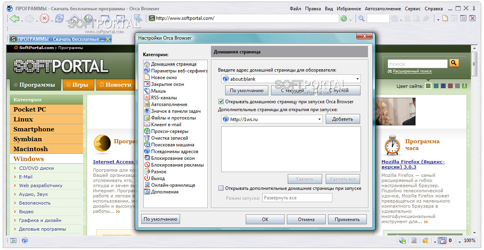Click the Добавить button

tap(343, 119)
